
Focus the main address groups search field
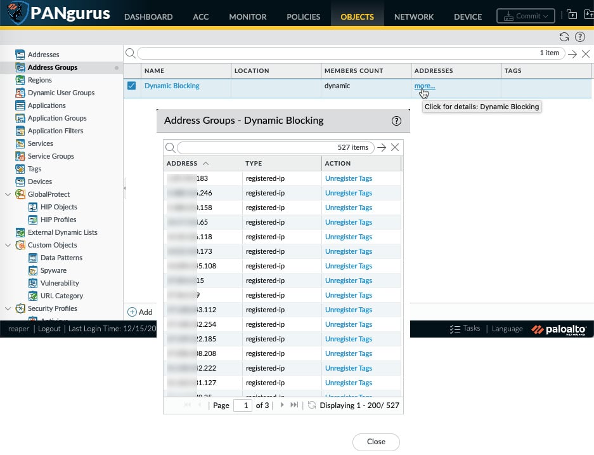point(351,53)
